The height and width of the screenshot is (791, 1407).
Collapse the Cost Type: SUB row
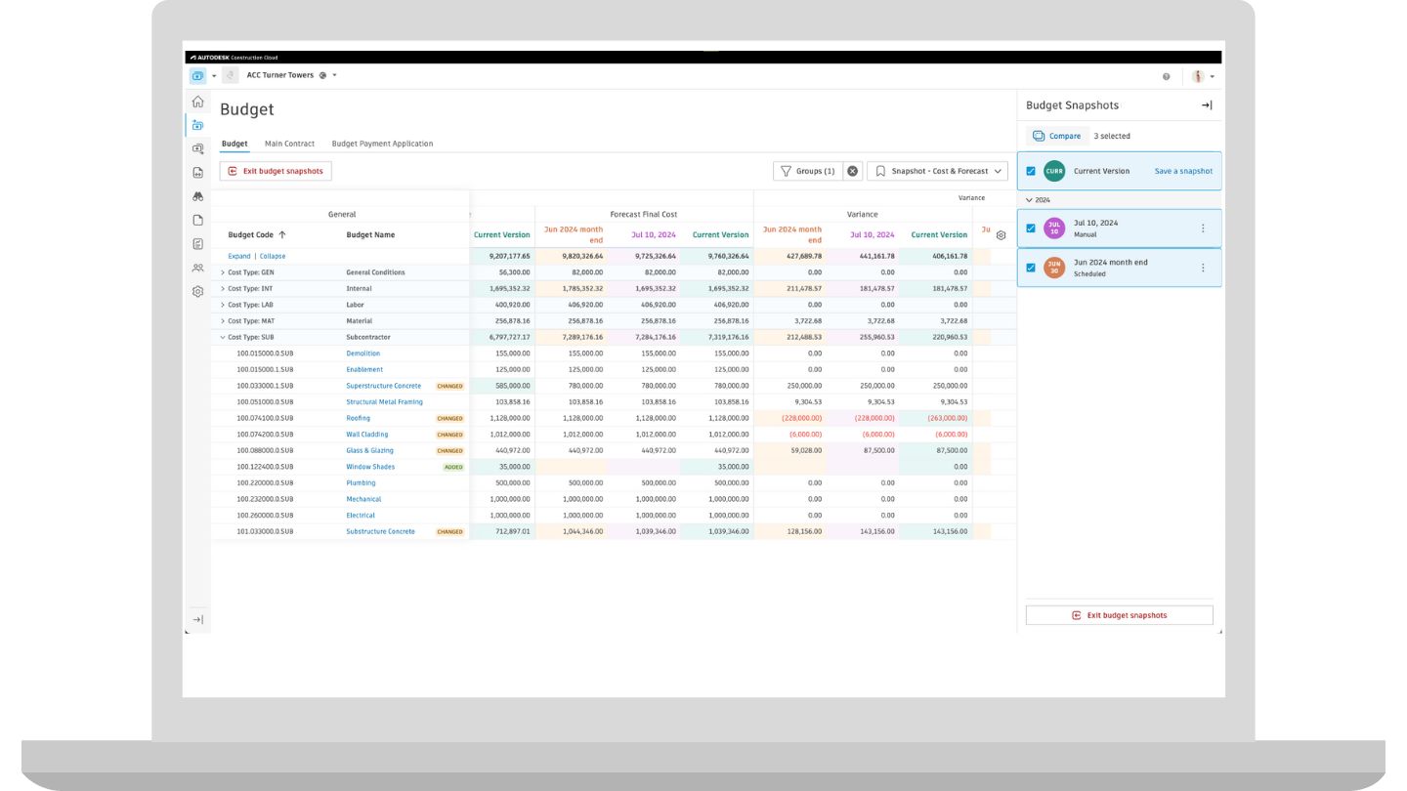click(223, 337)
